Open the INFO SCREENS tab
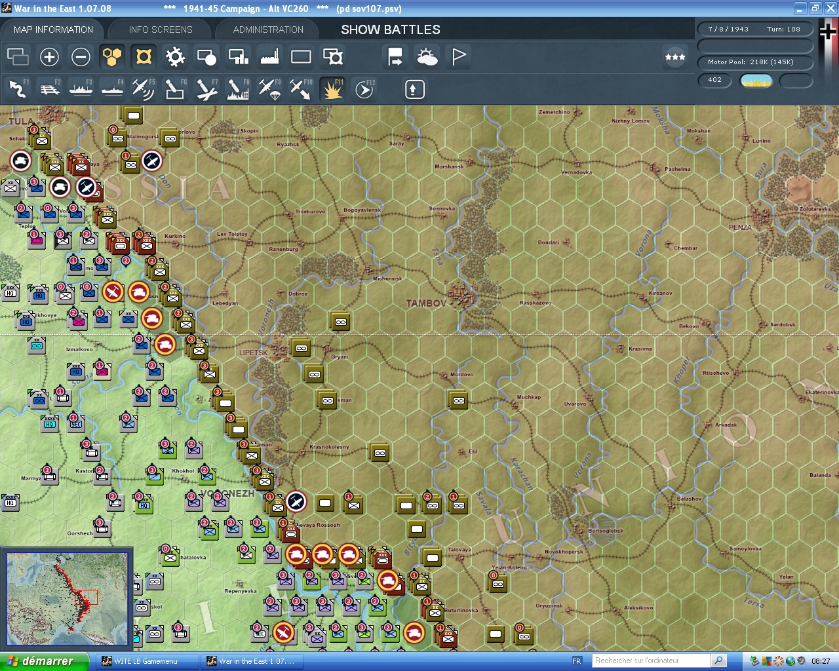 point(161,29)
